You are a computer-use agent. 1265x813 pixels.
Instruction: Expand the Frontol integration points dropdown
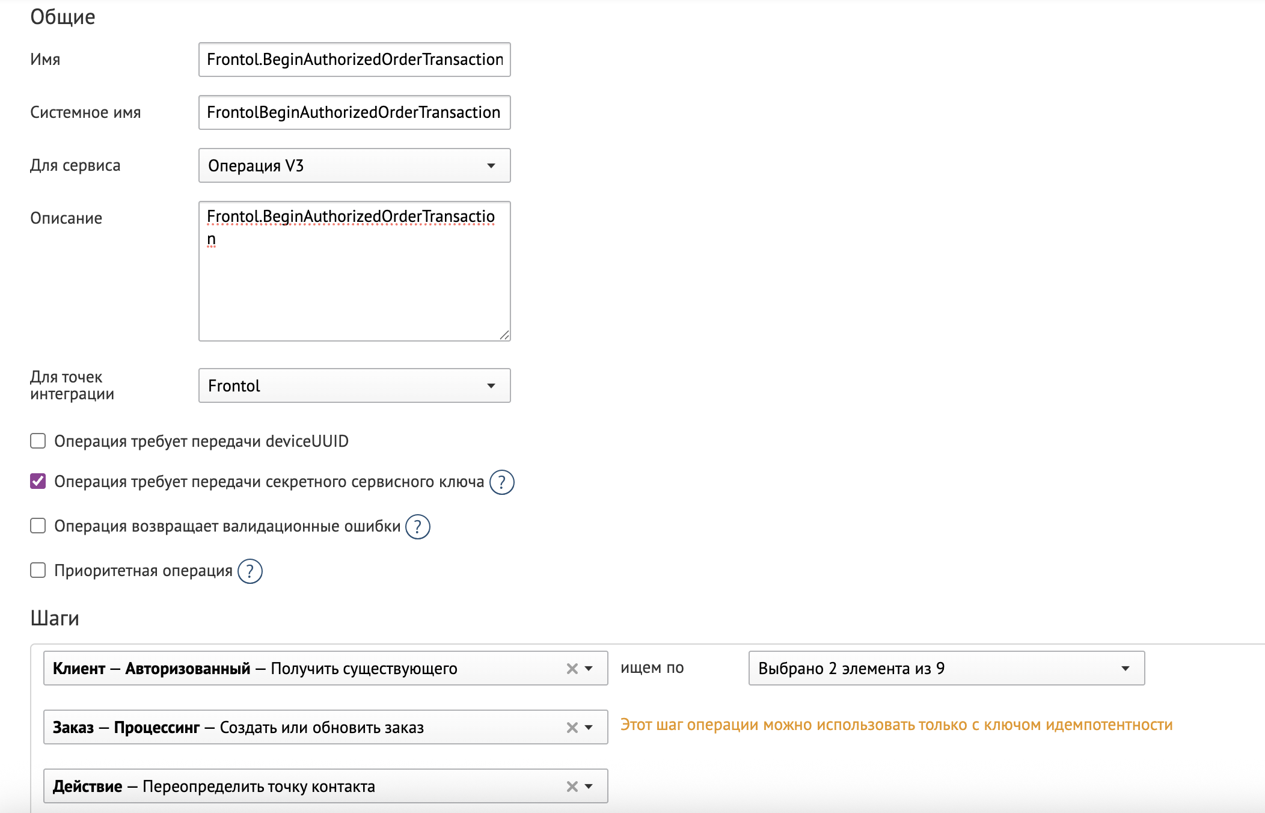[x=354, y=385]
